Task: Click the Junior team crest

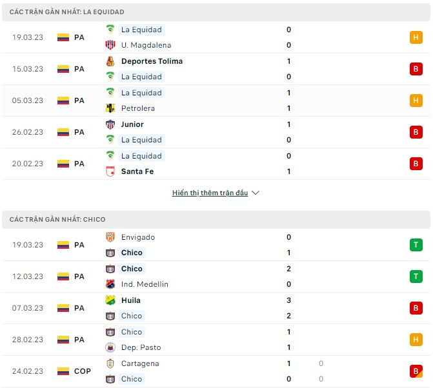Action: tap(110, 124)
